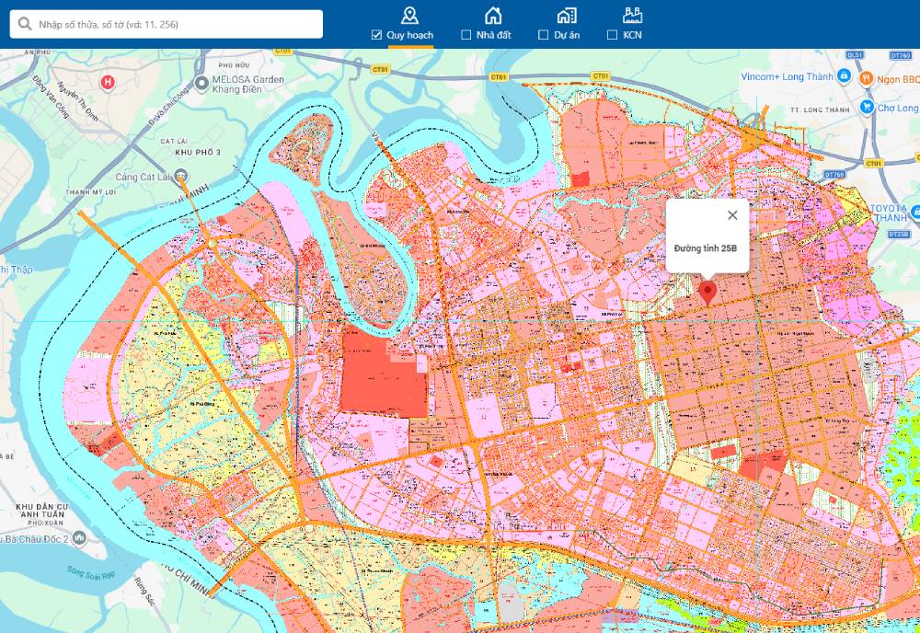Turn on the KCN checkbox

point(613,35)
